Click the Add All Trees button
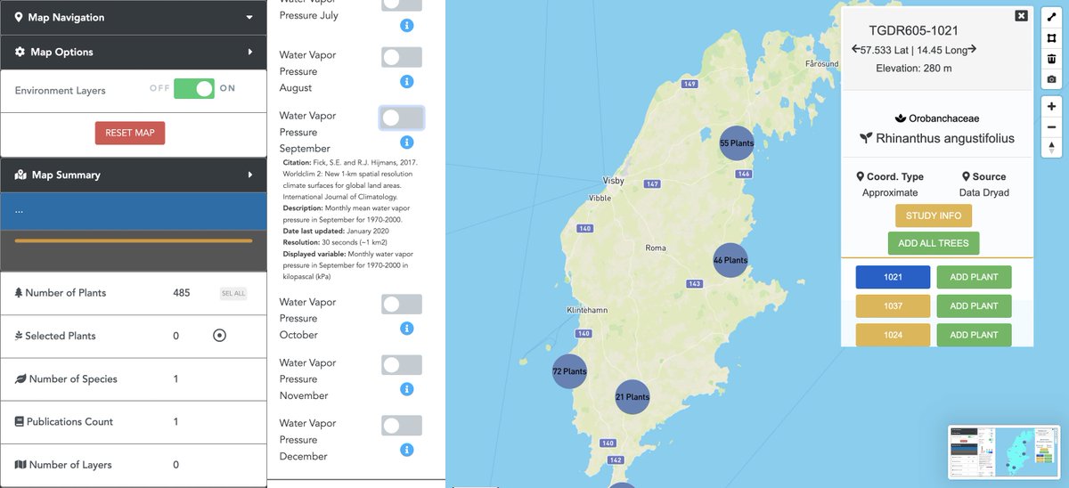The image size is (1069, 488). coord(934,243)
